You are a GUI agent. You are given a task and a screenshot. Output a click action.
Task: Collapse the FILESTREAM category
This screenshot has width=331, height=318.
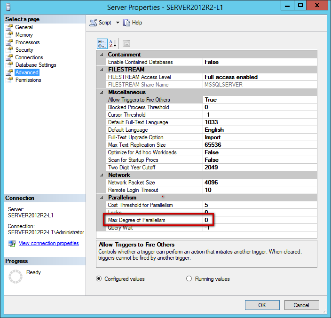102,70
